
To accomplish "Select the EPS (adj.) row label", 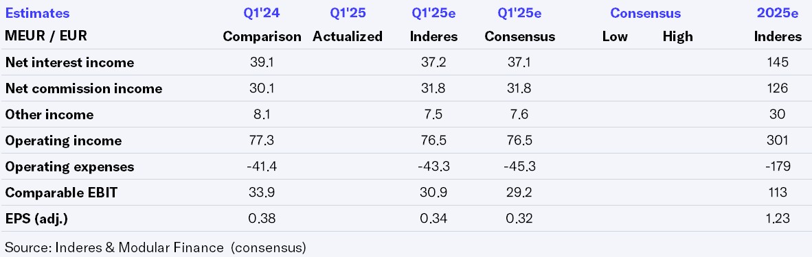I will click(x=36, y=219).
